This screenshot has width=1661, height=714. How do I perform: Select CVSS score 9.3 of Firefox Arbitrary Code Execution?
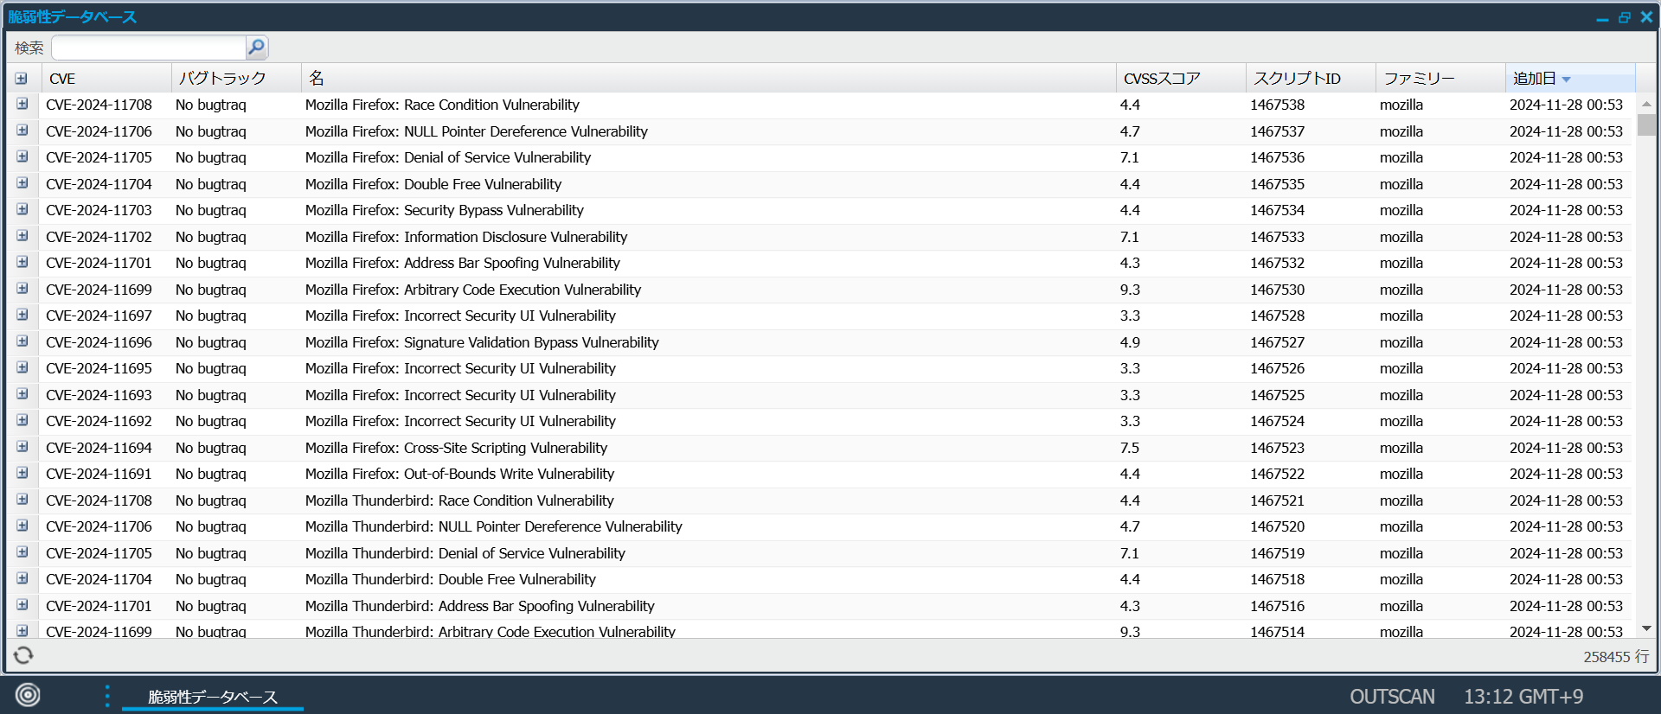coord(1130,290)
